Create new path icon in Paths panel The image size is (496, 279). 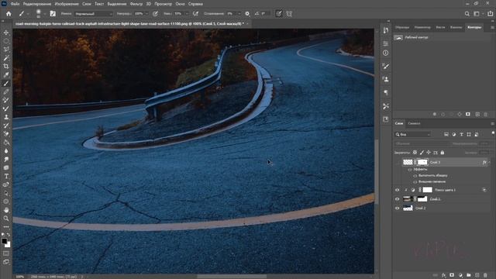click(477, 114)
